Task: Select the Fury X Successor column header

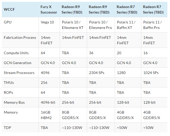Action: click(49, 10)
